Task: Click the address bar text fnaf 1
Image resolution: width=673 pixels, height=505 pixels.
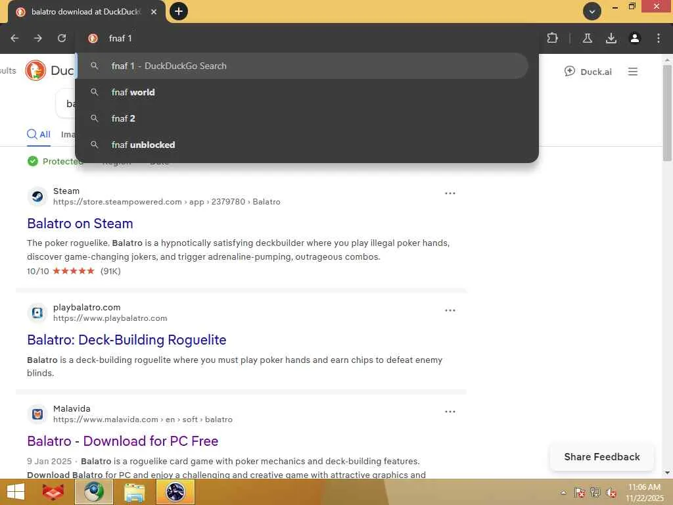Action: coord(120,38)
